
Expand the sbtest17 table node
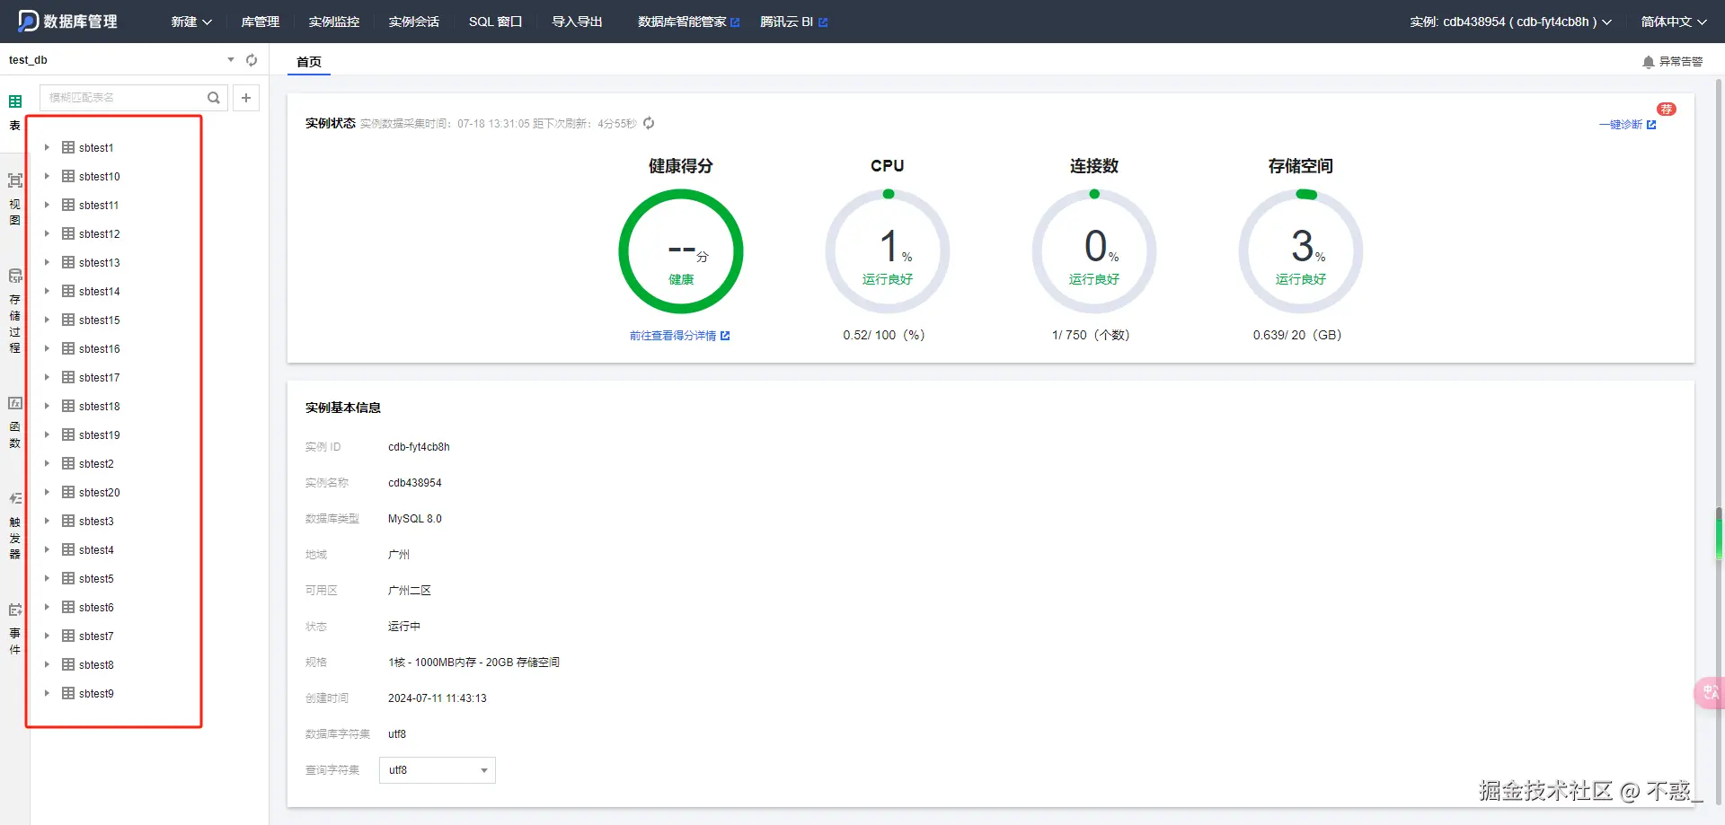[47, 377]
